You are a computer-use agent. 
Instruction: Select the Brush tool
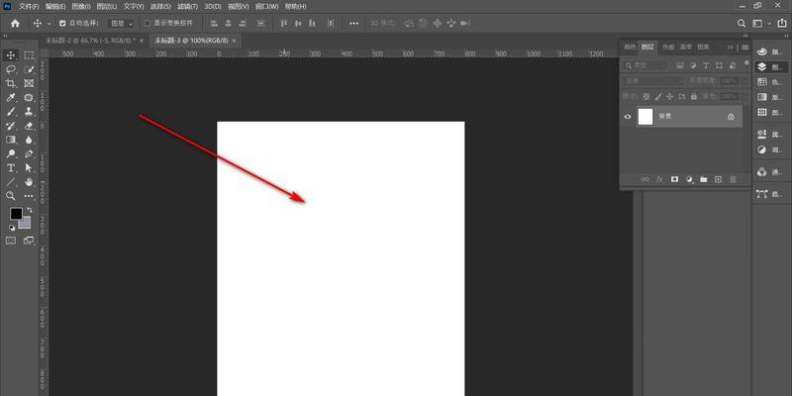point(11,112)
